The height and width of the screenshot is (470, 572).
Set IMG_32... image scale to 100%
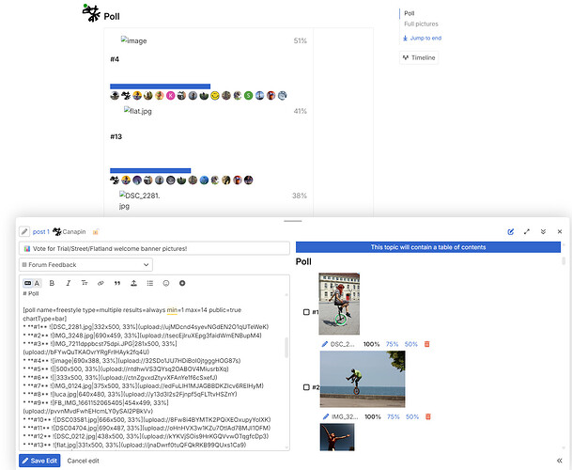[373, 416]
